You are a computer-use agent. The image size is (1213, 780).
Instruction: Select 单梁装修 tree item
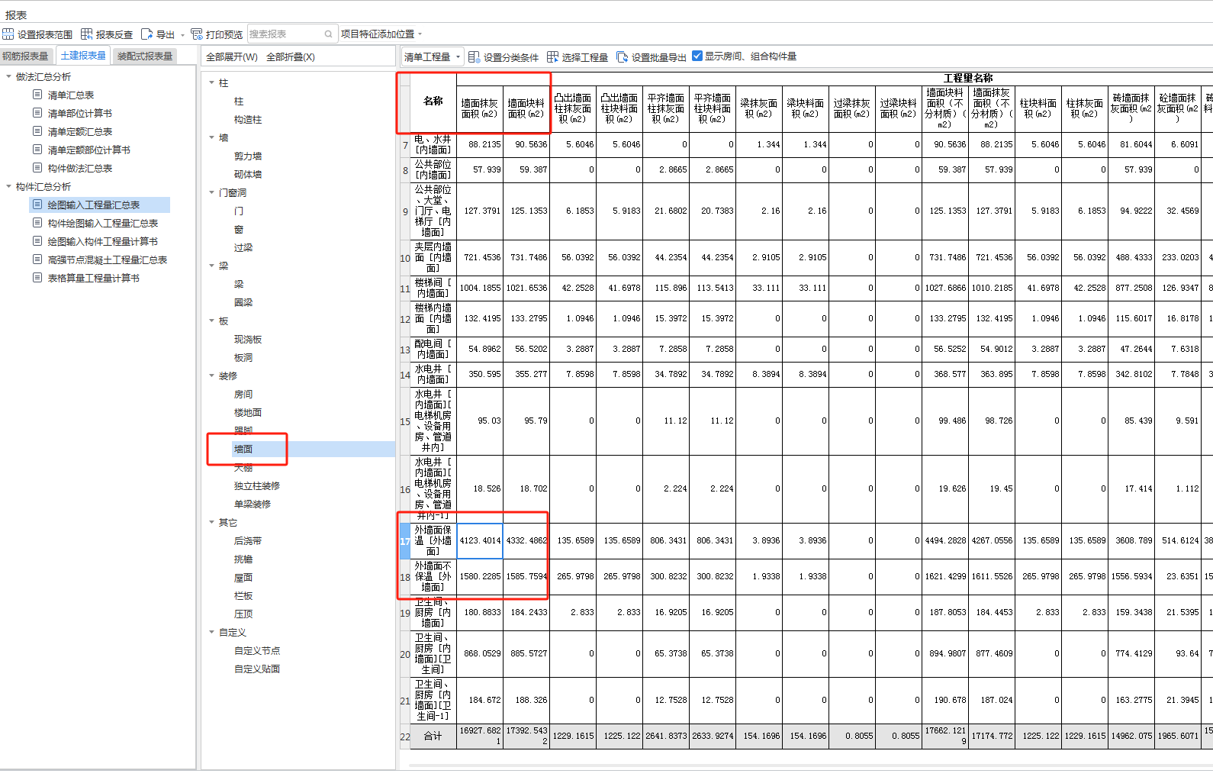(253, 504)
